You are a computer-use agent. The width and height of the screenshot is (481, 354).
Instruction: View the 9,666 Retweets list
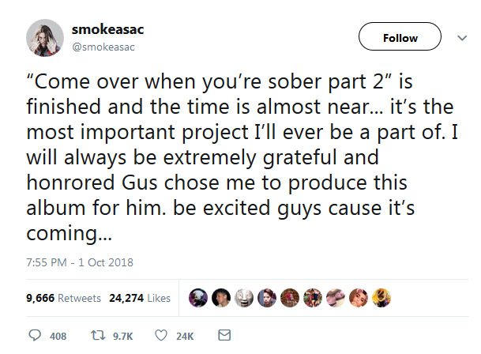[x=63, y=298]
